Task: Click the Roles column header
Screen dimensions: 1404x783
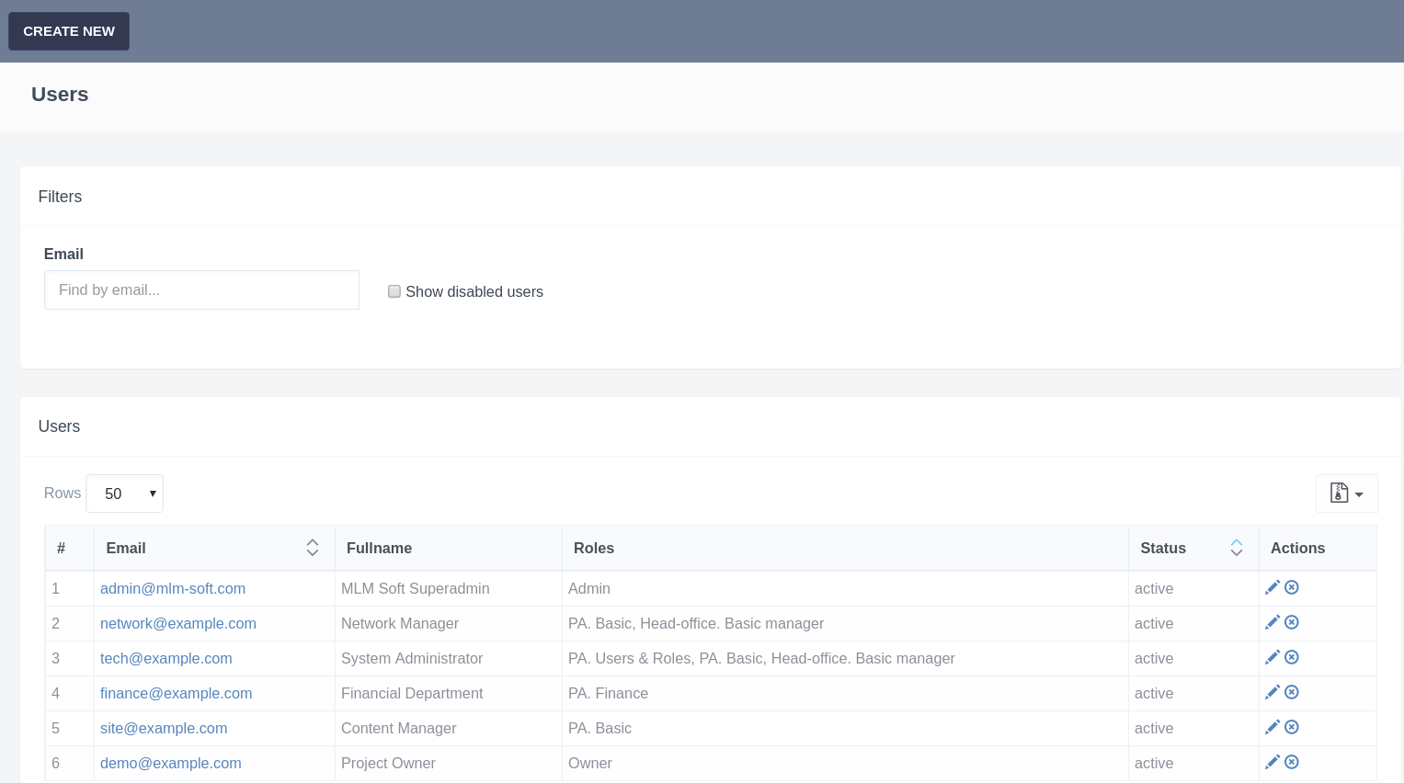Action: 594,548
